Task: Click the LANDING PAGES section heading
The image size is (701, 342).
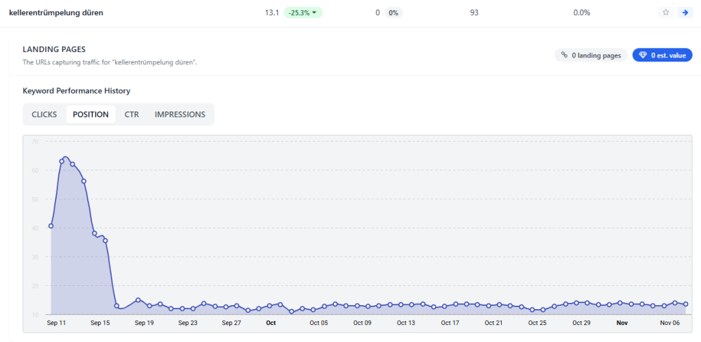Action: pyautogui.click(x=53, y=49)
